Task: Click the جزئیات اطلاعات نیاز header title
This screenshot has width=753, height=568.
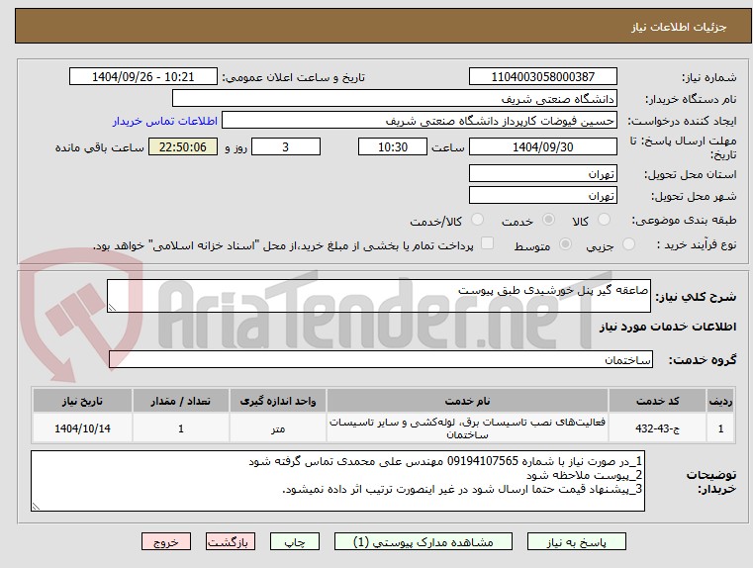Action: pos(678,27)
